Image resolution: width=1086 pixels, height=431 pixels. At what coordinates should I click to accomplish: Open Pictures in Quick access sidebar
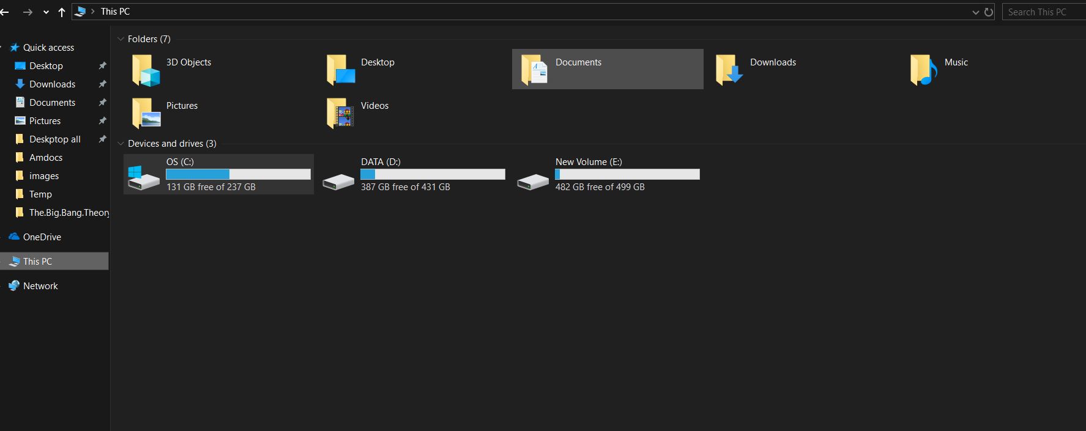click(45, 120)
